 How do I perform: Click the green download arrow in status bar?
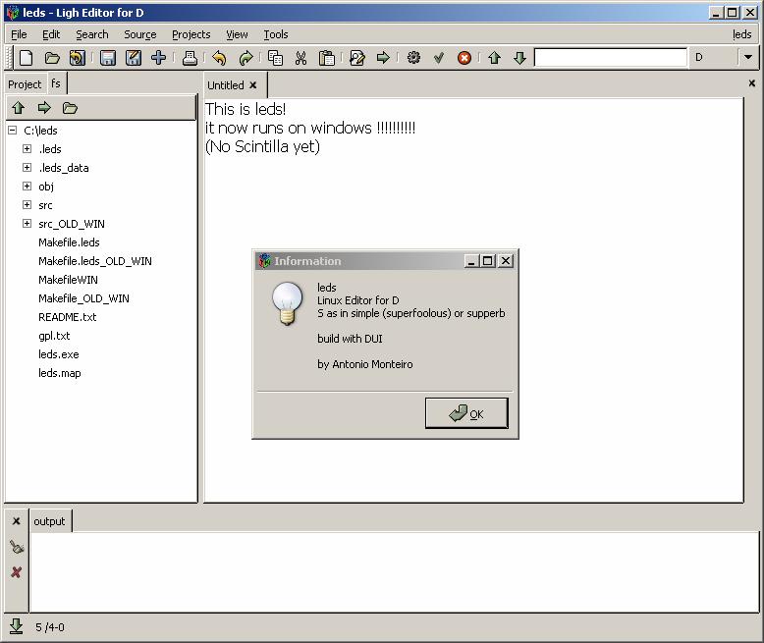pos(16,625)
